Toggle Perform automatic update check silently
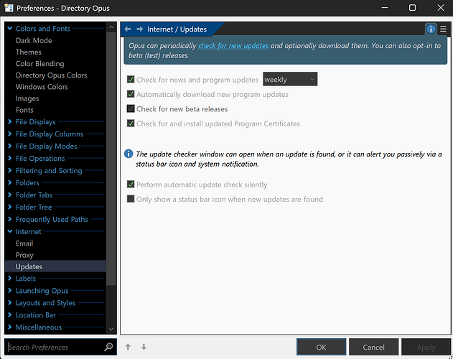The height and width of the screenshot is (359, 453). [x=131, y=184]
